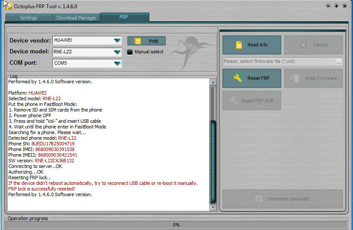Click the Cancel X icon
This screenshot has width=353, height=230.
(x=303, y=45)
